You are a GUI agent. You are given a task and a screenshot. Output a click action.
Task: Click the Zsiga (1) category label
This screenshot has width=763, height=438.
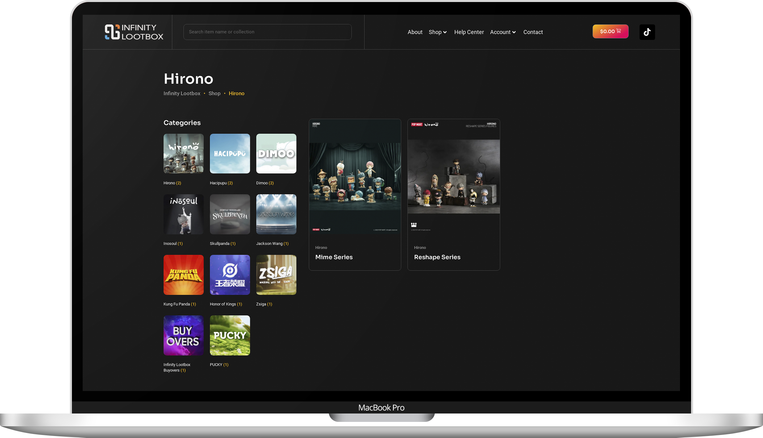pyautogui.click(x=264, y=304)
